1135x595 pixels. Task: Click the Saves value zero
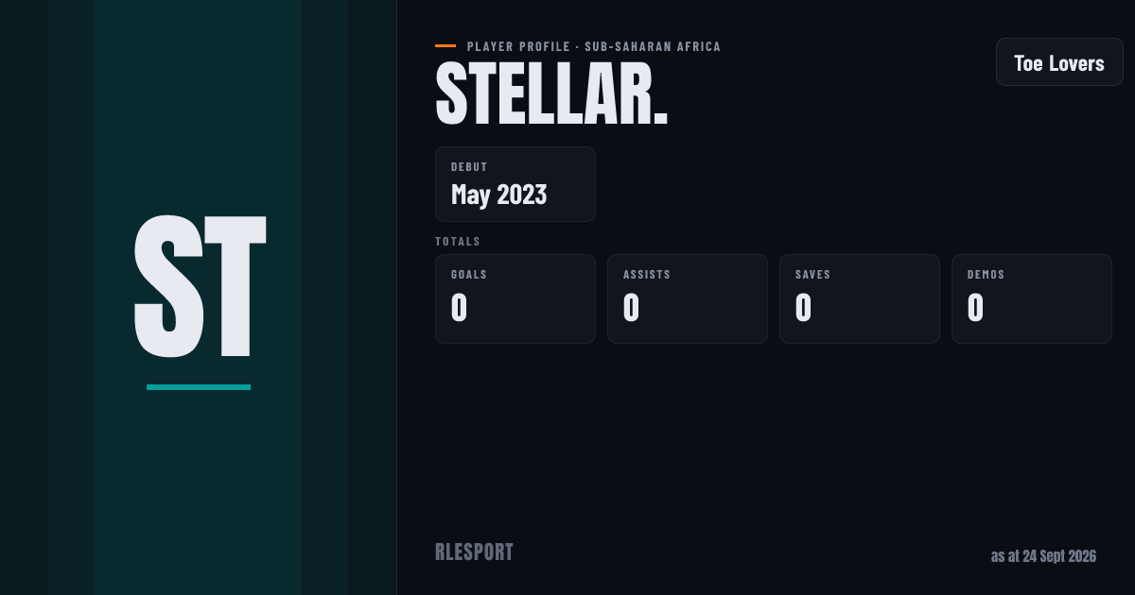803,308
